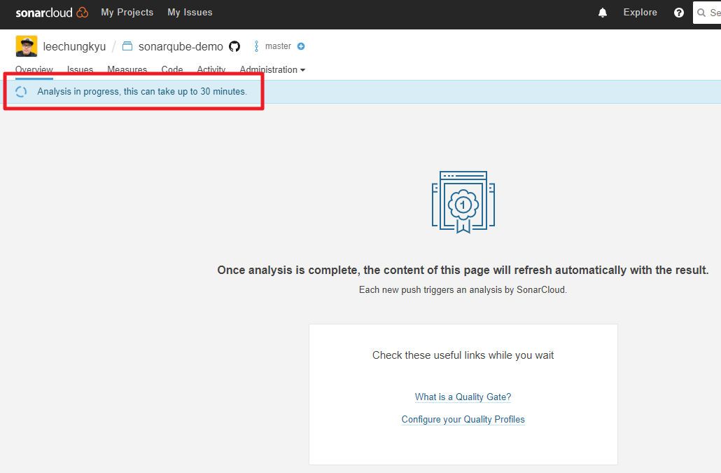721x473 pixels.
Task: Click the analysis progress spinner icon
Action: (21, 92)
